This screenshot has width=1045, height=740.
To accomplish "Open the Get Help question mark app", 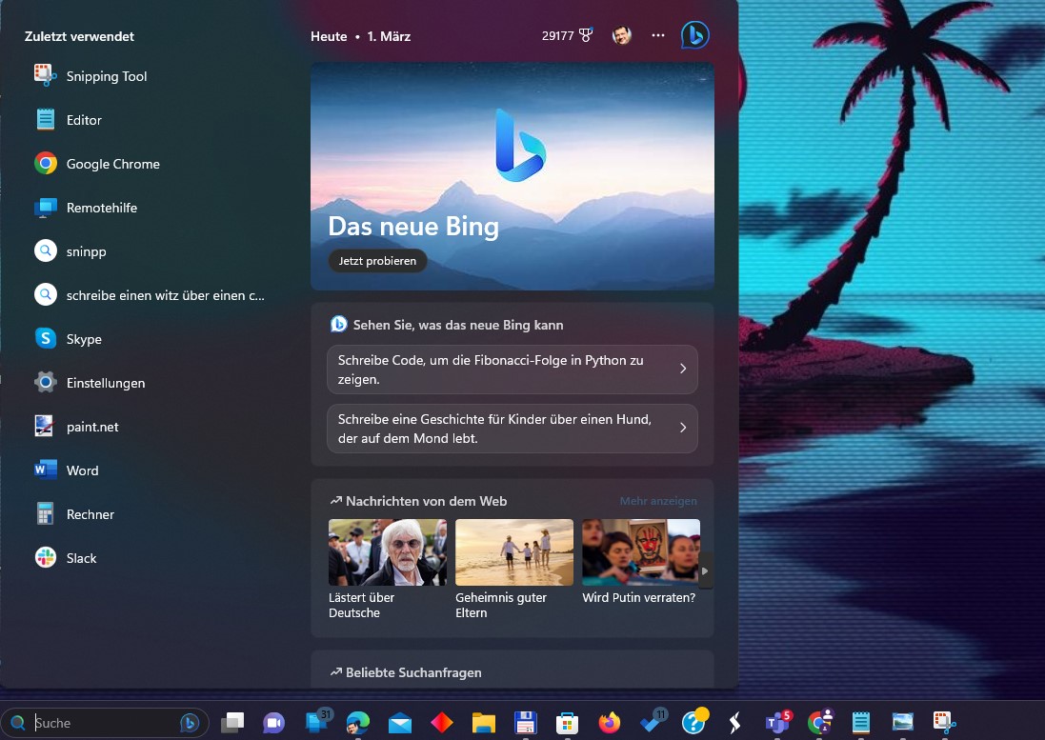I will click(x=693, y=723).
